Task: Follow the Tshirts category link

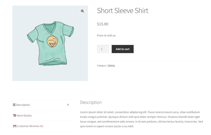Action: point(111,65)
